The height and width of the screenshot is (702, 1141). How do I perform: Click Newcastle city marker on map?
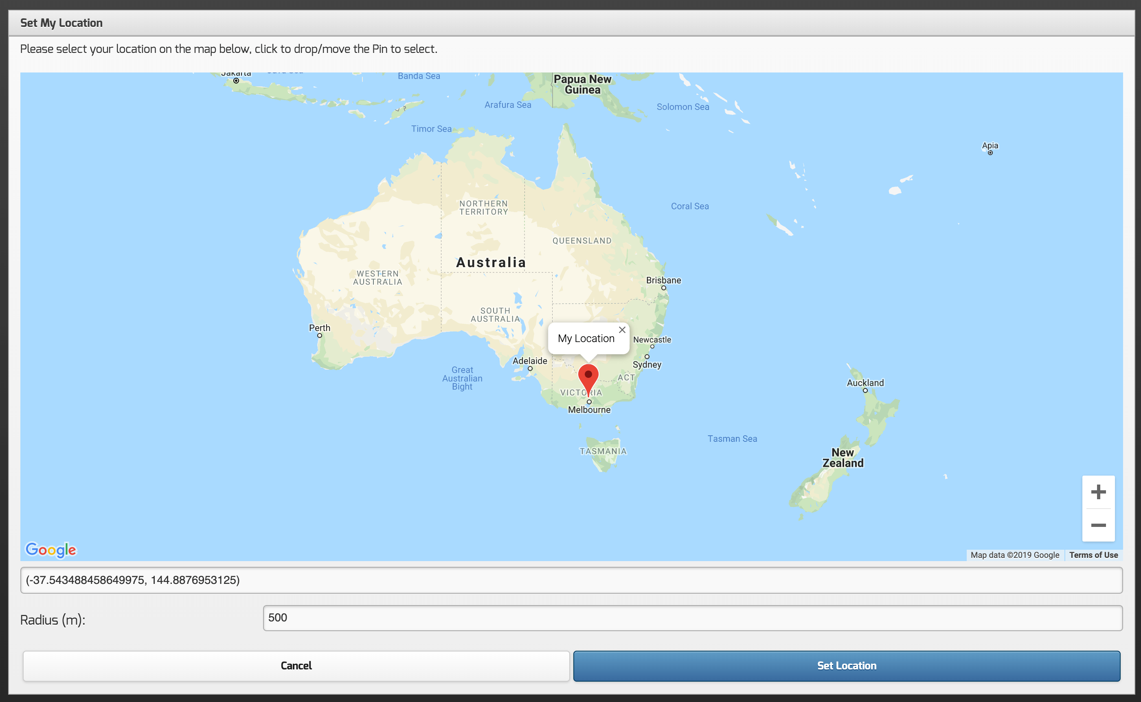[652, 347]
